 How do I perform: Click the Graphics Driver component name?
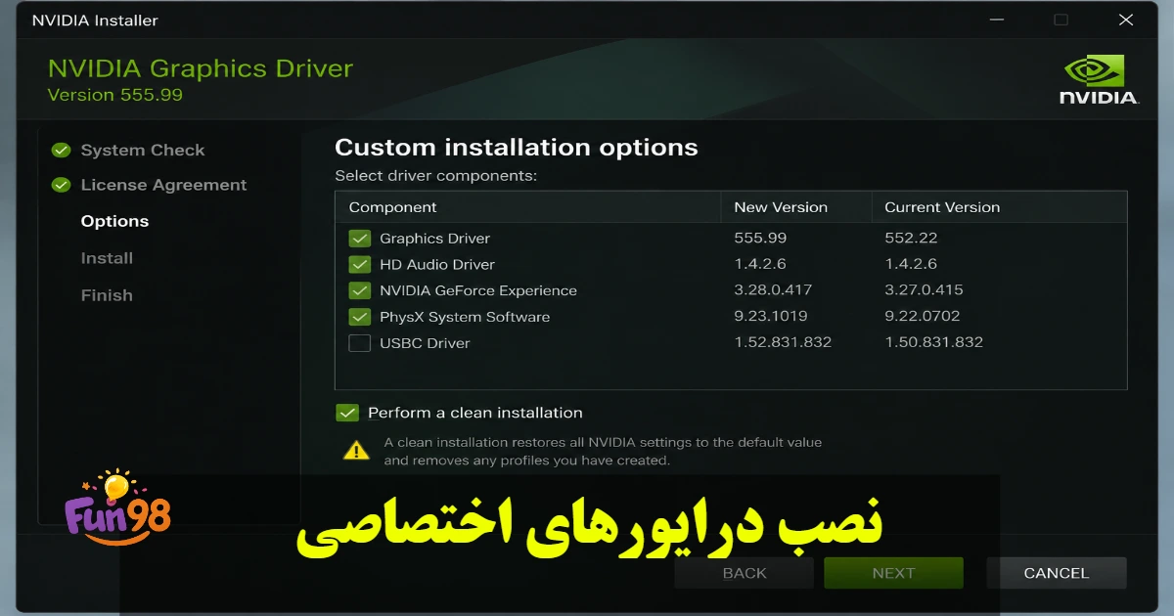pyautogui.click(x=434, y=239)
